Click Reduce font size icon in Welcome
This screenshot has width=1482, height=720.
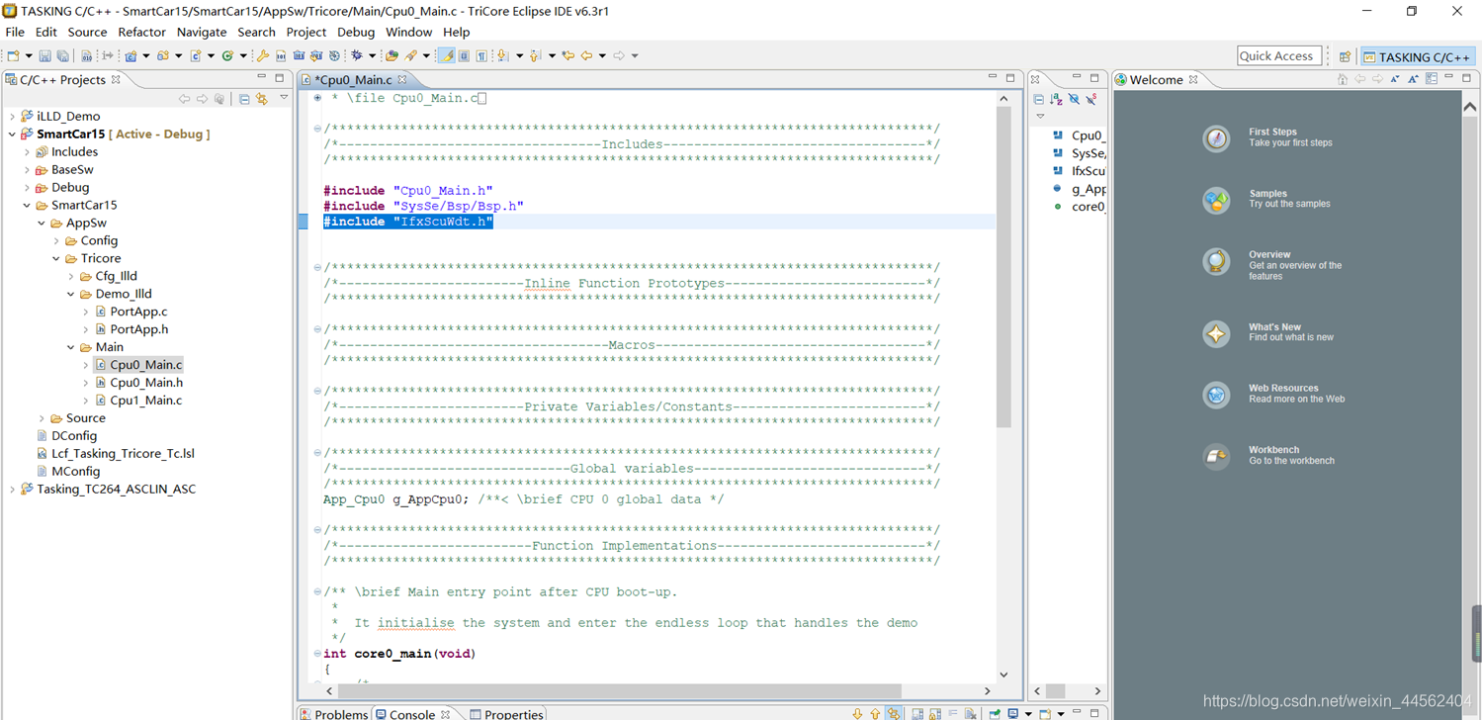(x=1396, y=79)
